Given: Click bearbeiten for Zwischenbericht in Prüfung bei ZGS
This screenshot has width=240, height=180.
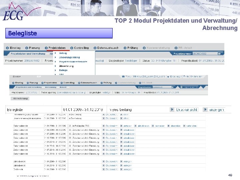Looking at the screenshot, I should point(158,126).
